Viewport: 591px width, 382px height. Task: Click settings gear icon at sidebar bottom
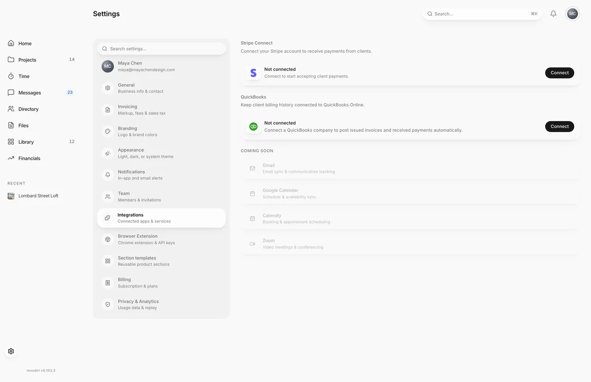pos(11,351)
